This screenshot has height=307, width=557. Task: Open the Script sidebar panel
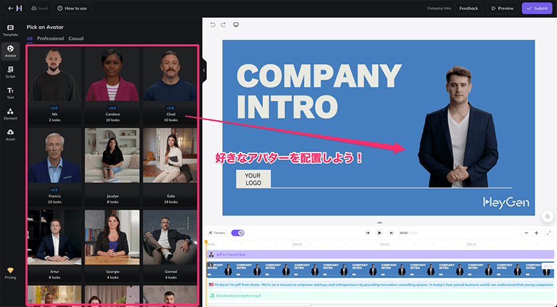click(x=11, y=72)
